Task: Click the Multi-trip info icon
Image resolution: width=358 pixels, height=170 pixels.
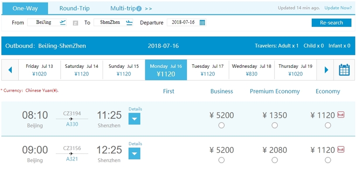Action: tap(139, 9)
